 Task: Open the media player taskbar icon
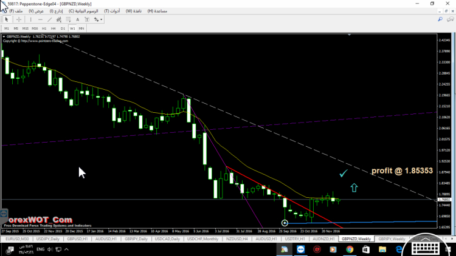pyautogui.click(x=333, y=249)
